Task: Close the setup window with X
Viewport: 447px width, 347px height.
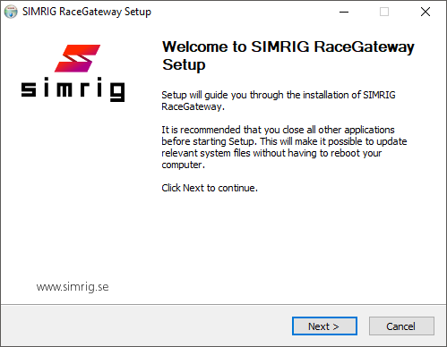Action: coord(426,12)
